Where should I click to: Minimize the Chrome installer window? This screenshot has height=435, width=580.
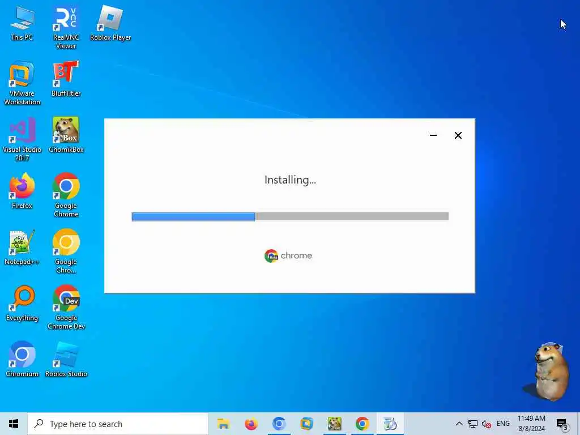(433, 135)
